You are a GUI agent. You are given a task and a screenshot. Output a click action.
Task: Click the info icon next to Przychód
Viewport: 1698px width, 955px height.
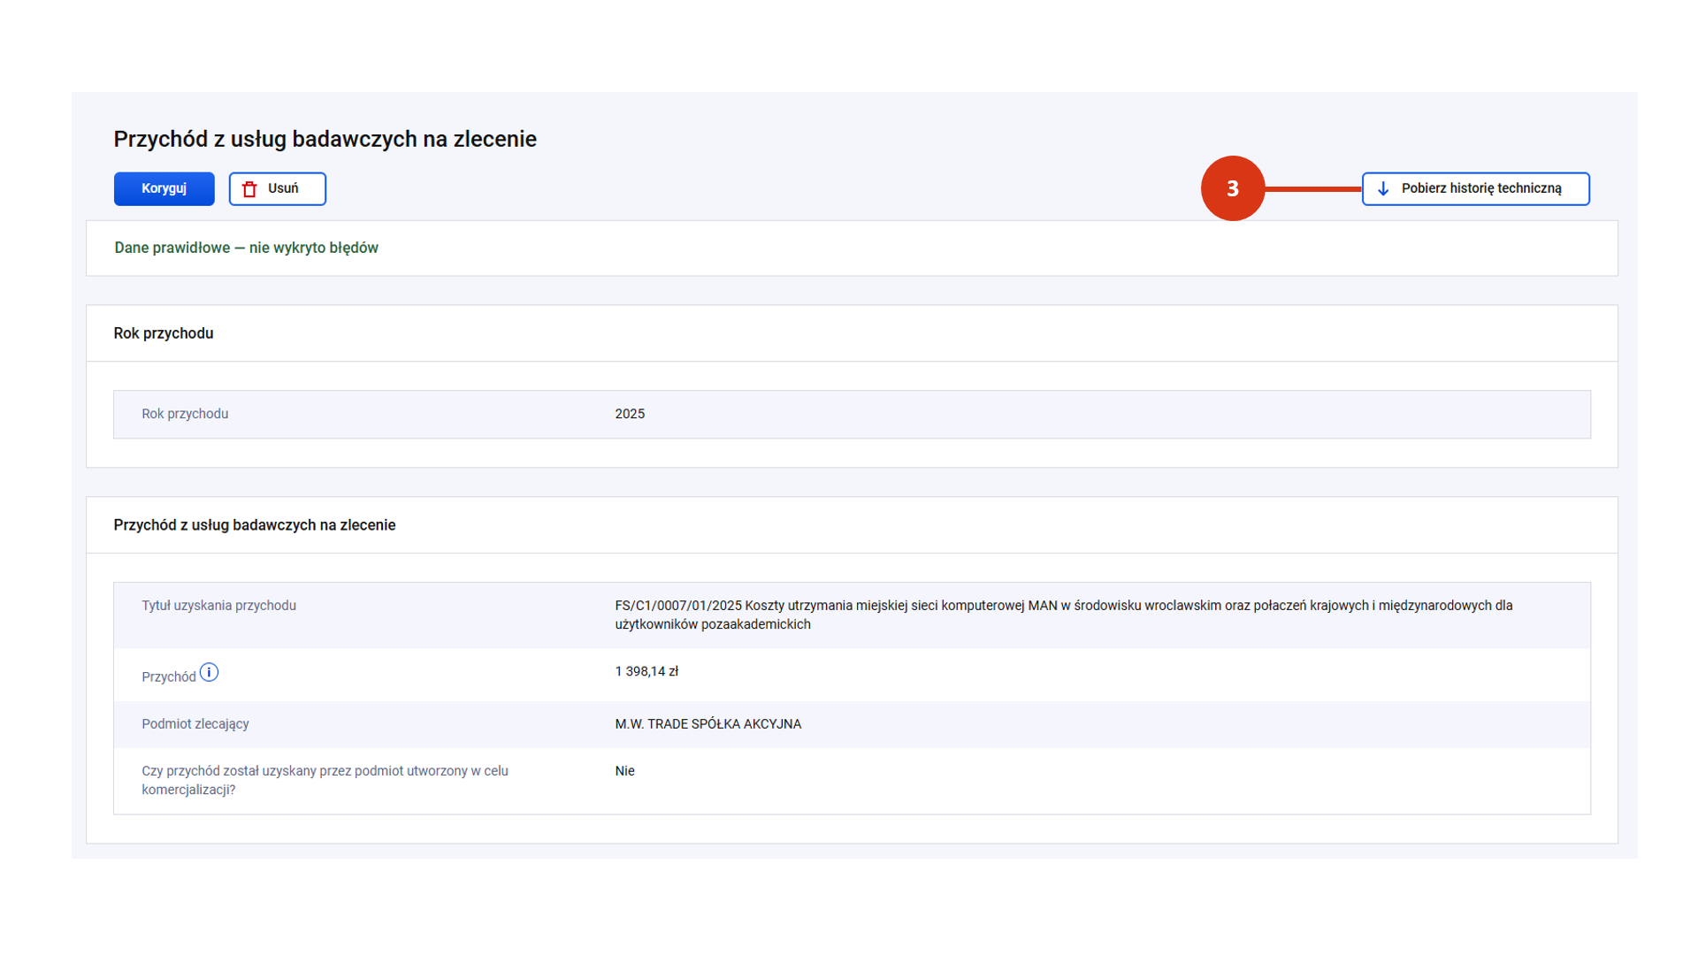[x=209, y=673]
